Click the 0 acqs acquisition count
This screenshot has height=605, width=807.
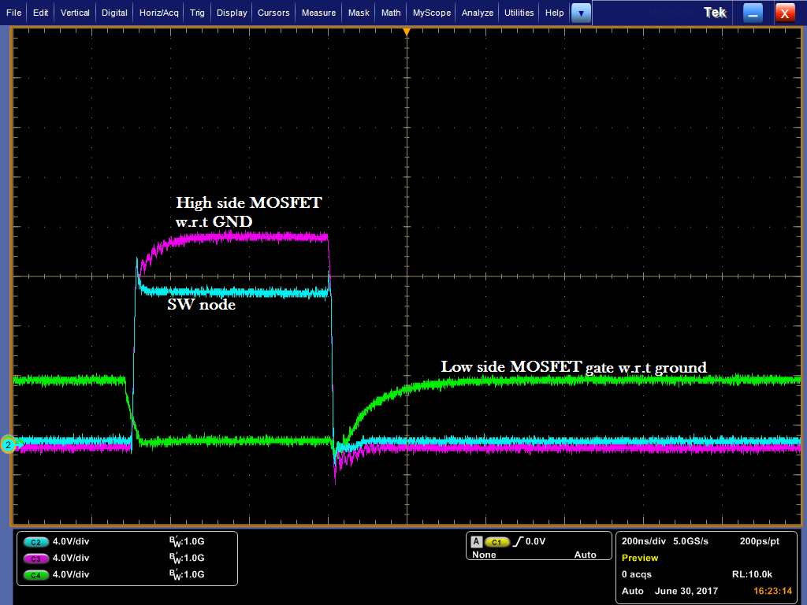click(x=637, y=574)
